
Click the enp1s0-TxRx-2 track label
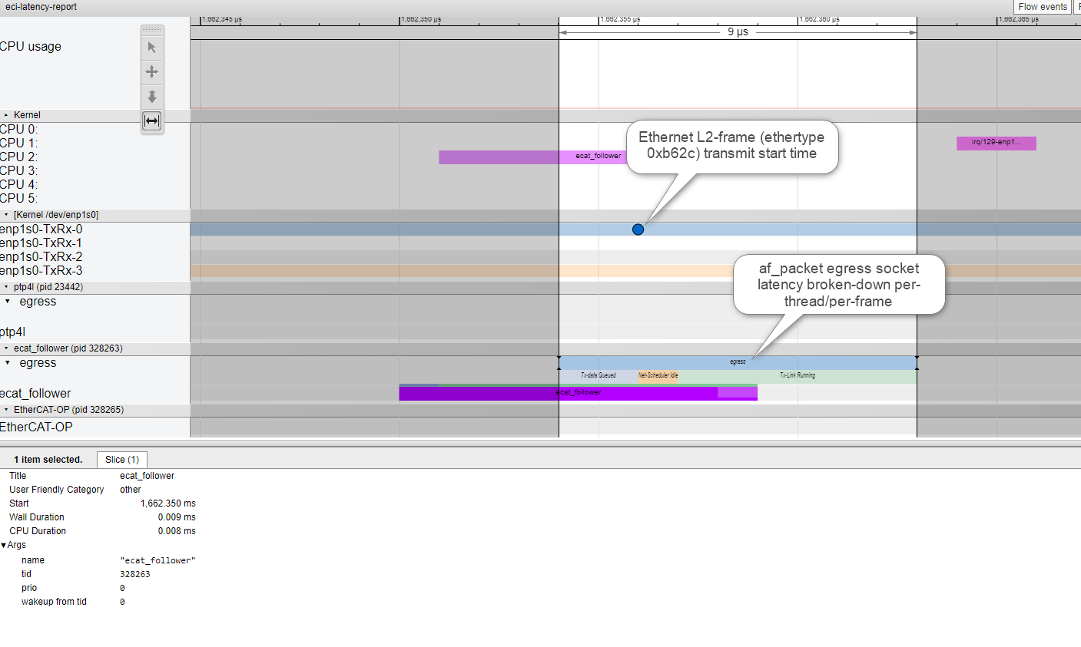41,256
